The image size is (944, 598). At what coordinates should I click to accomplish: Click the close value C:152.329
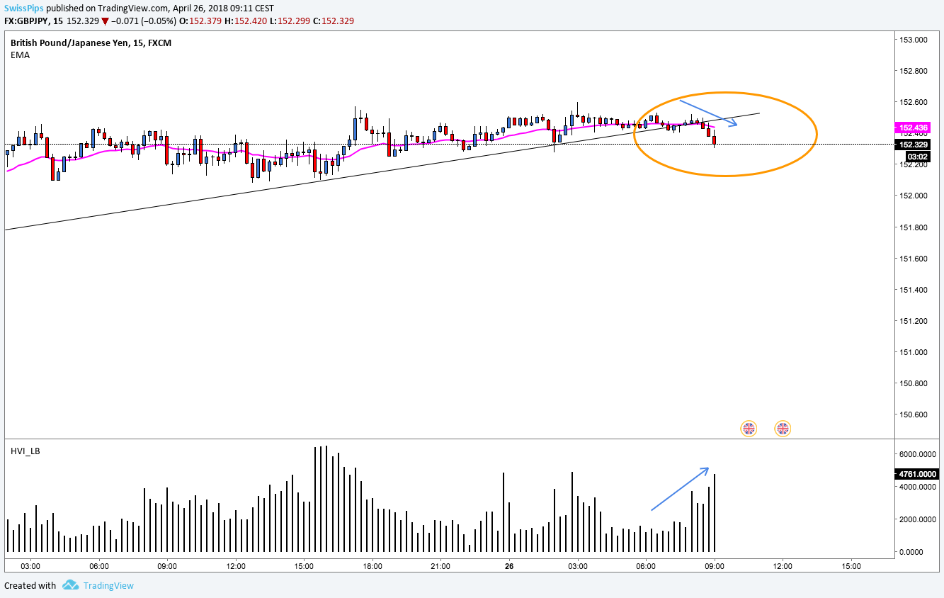pyautogui.click(x=333, y=21)
